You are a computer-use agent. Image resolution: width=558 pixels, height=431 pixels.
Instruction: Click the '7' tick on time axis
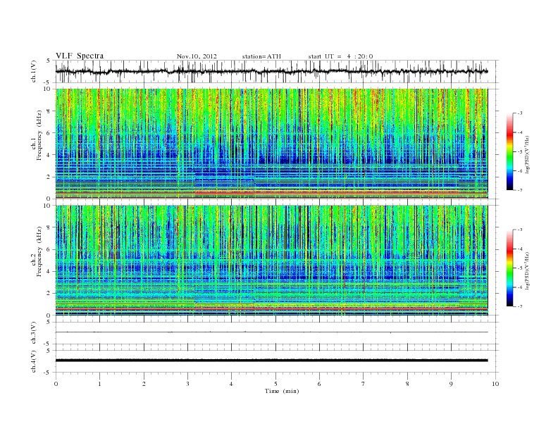pyautogui.click(x=364, y=384)
